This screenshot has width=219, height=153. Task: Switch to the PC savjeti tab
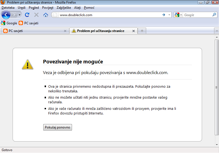point(35,31)
